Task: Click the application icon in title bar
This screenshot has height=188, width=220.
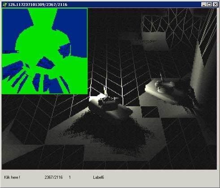Action: 4,4
